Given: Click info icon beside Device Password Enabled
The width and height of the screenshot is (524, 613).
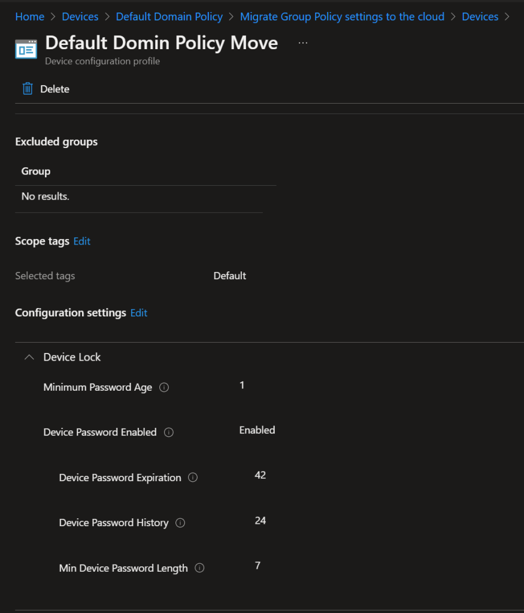Looking at the screenshot, I should [x=169, y=433].
